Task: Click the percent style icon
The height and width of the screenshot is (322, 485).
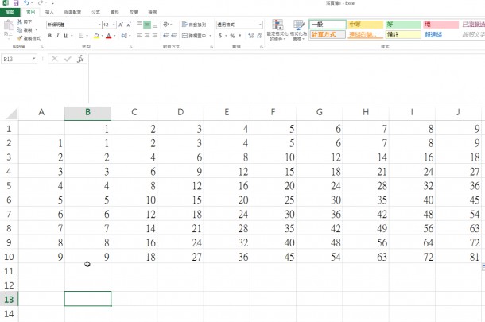Action: [x=232, y=36]
